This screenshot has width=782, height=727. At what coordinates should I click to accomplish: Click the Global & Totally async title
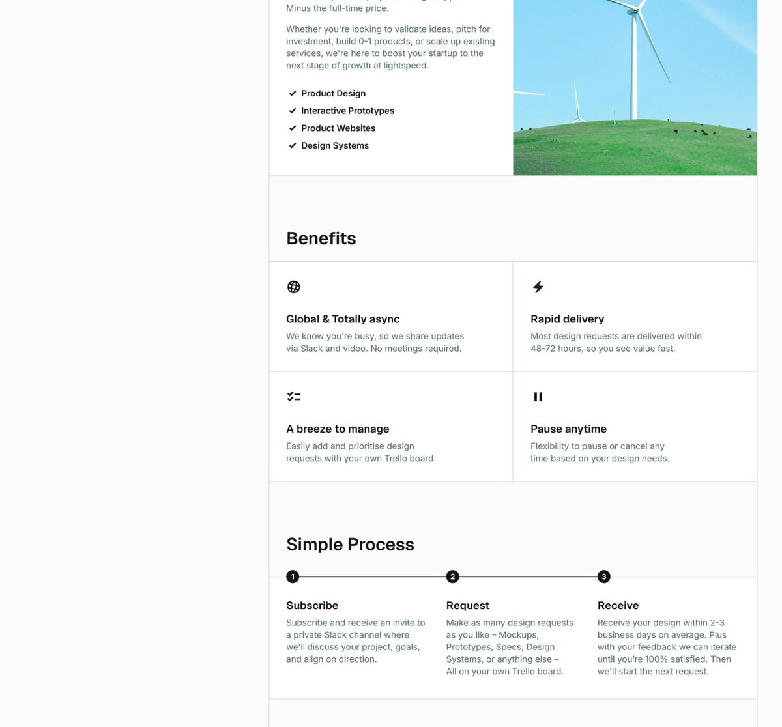(x=343, y=319)
